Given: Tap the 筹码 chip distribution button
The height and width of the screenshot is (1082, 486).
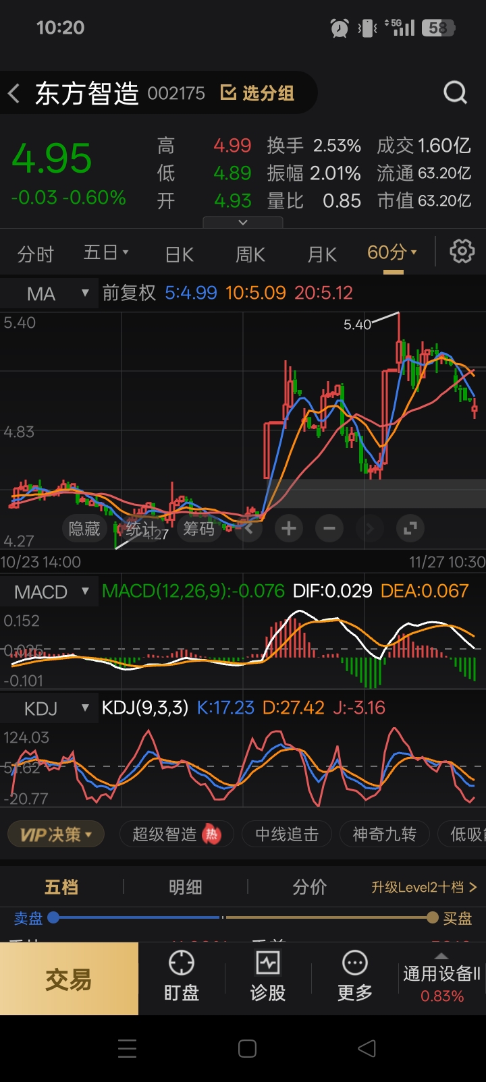Looking at the screenshot, I should point(198,528).
